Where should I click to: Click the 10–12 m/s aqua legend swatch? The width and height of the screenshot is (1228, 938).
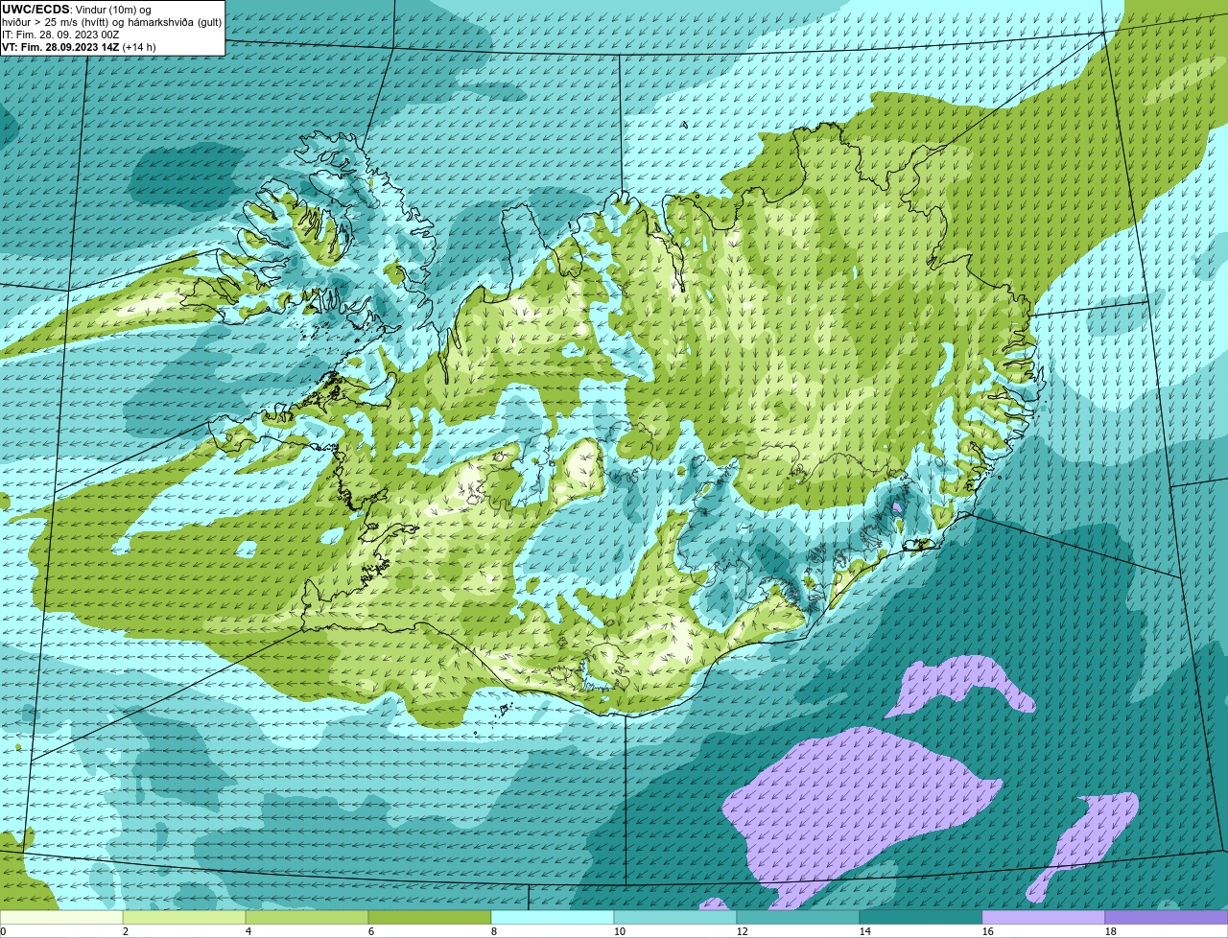point(675,917)
